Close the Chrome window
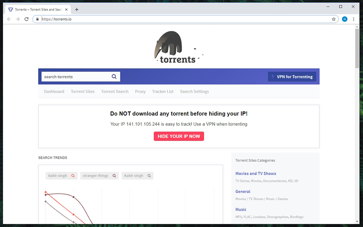 pos(353,6)
